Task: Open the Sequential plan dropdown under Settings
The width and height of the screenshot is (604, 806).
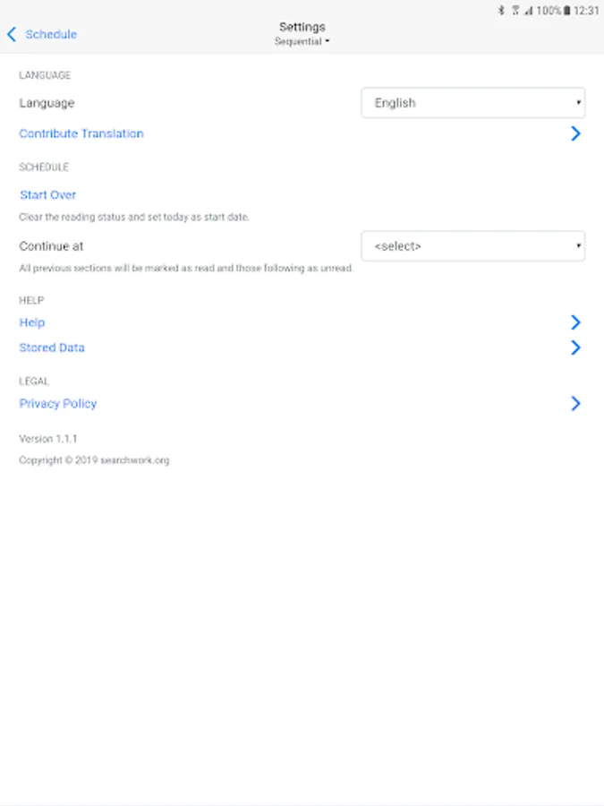Action: [302, 42]
